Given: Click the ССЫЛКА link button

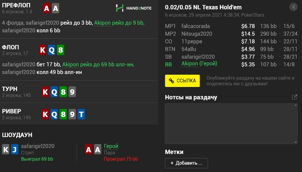Looking at the screenshot, I should click(182, 80).
